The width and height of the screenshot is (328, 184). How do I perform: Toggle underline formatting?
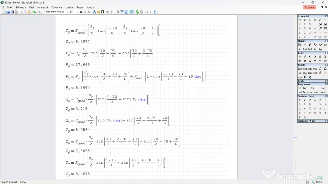89,12
